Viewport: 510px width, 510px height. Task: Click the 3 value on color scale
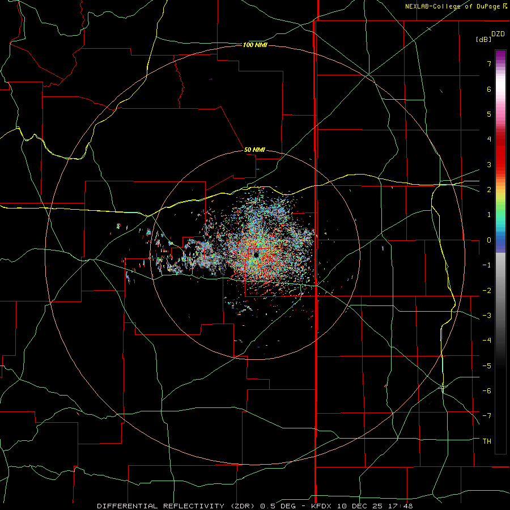pos(489,164)
